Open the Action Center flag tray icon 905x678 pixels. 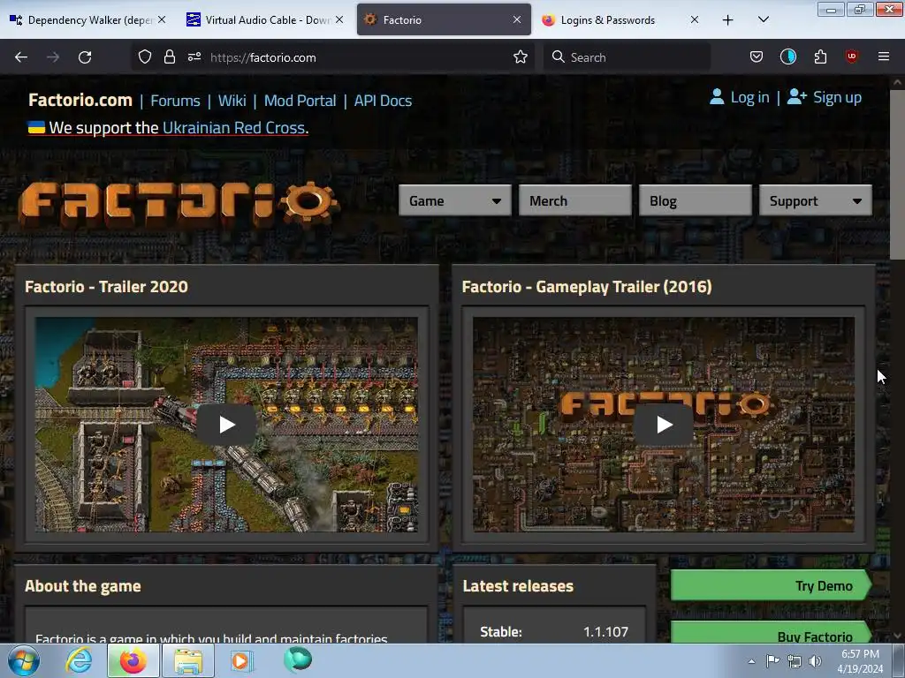click(772, 661)
